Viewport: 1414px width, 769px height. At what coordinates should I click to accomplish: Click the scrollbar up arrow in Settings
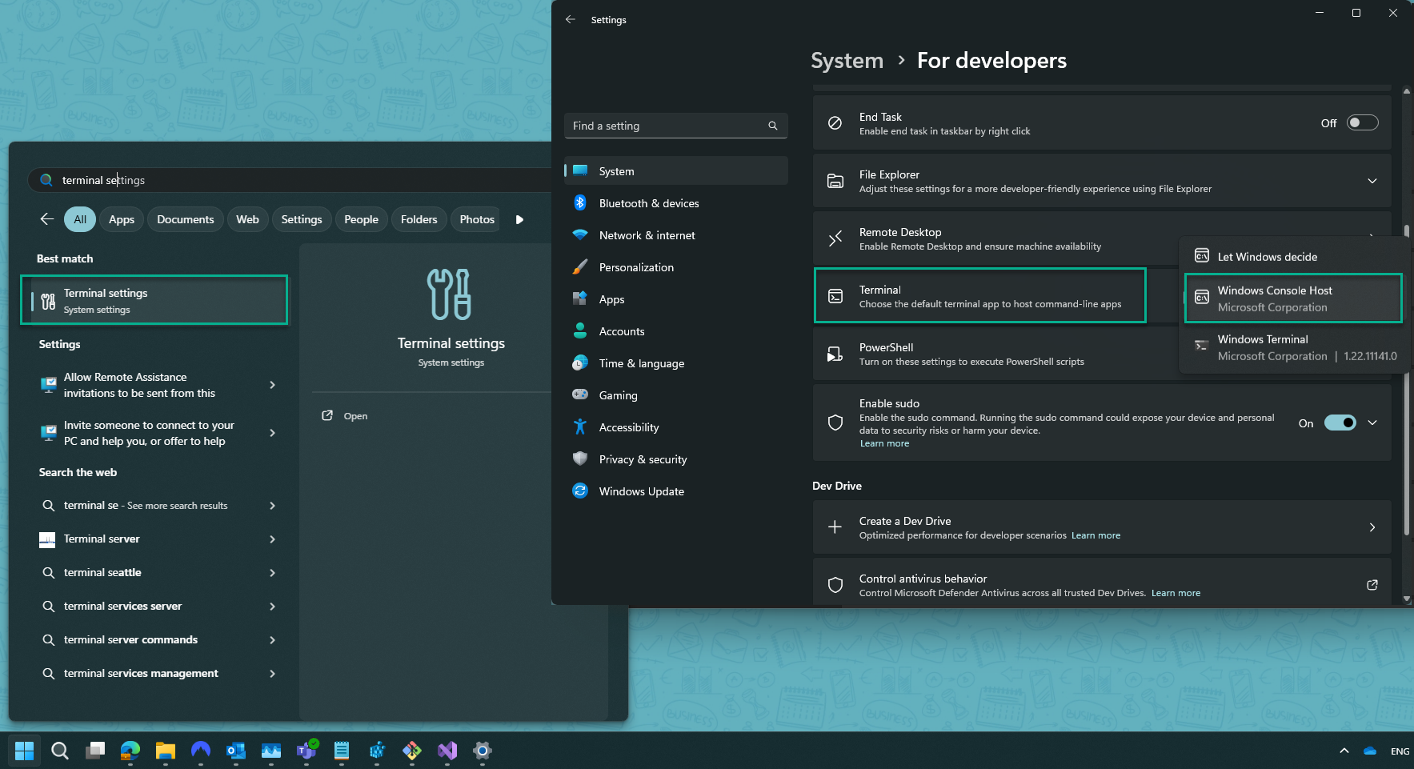pyautogui.click(x=1406, y=91)
